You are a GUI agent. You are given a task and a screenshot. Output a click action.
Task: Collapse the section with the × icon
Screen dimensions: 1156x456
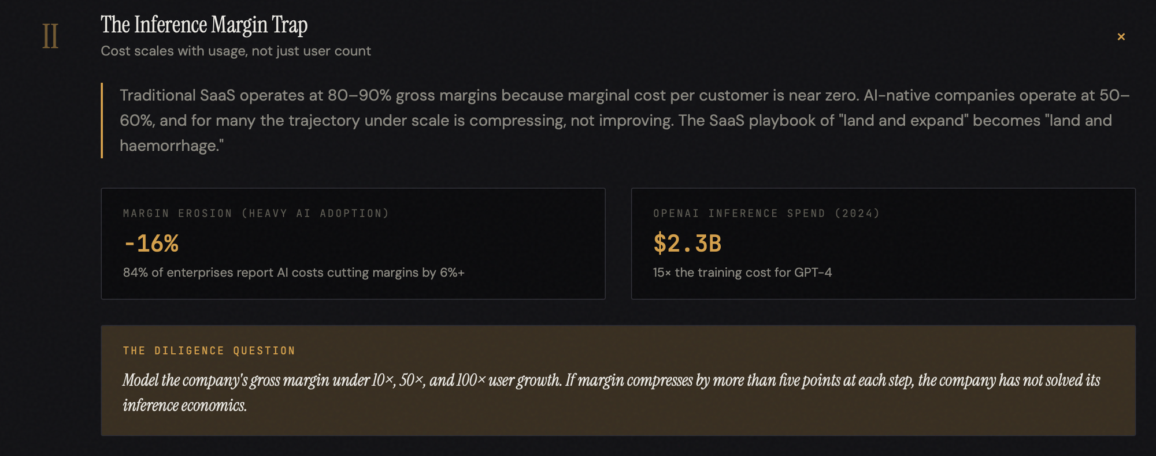tap(1121, 37)
